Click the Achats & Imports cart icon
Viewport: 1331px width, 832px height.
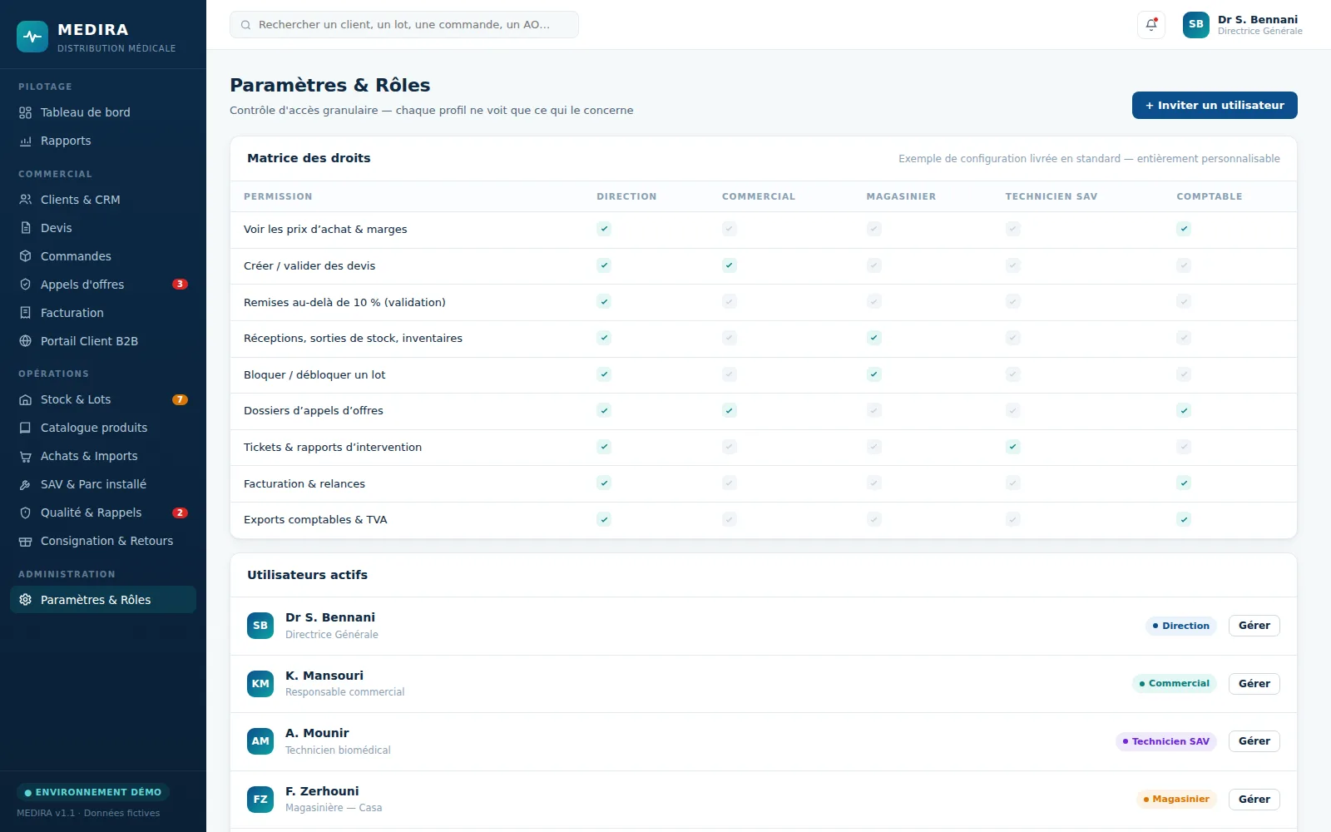tap(26, 456)
